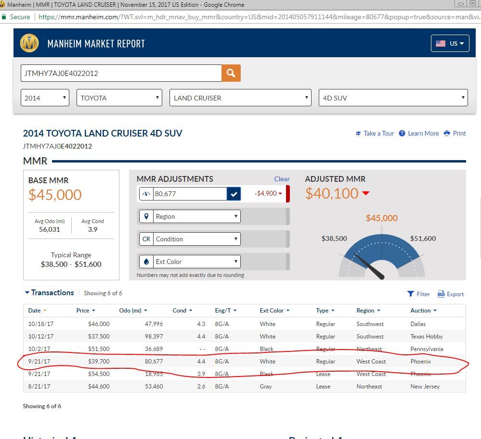Click the $51,500 price in Pennsylvania row
The width and height of the screenshot is (481, 439).
tap(99, 349)
